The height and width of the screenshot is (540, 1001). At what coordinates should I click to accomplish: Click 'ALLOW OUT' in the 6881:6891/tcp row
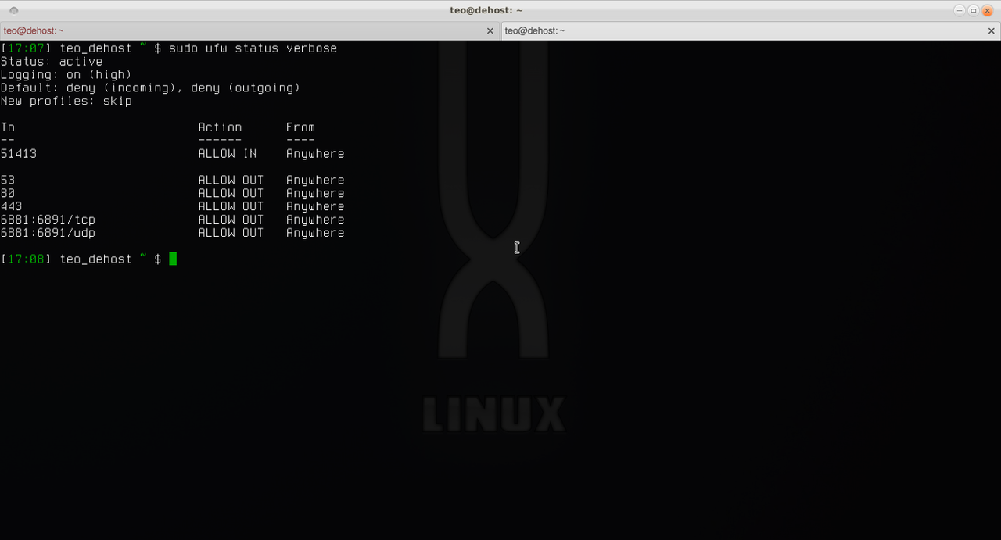coord(231,220)
